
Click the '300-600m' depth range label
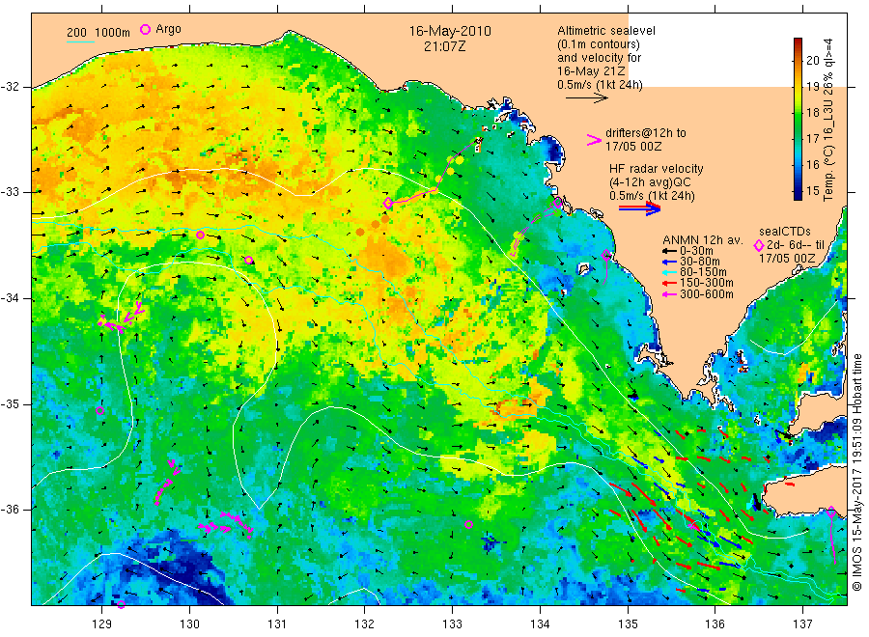[x=706, y=294]
